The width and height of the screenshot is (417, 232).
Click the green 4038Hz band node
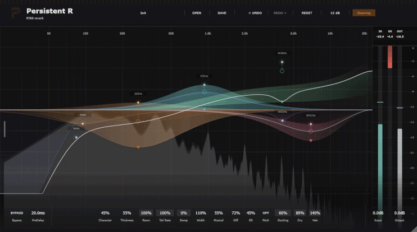(x=282, y=62)
